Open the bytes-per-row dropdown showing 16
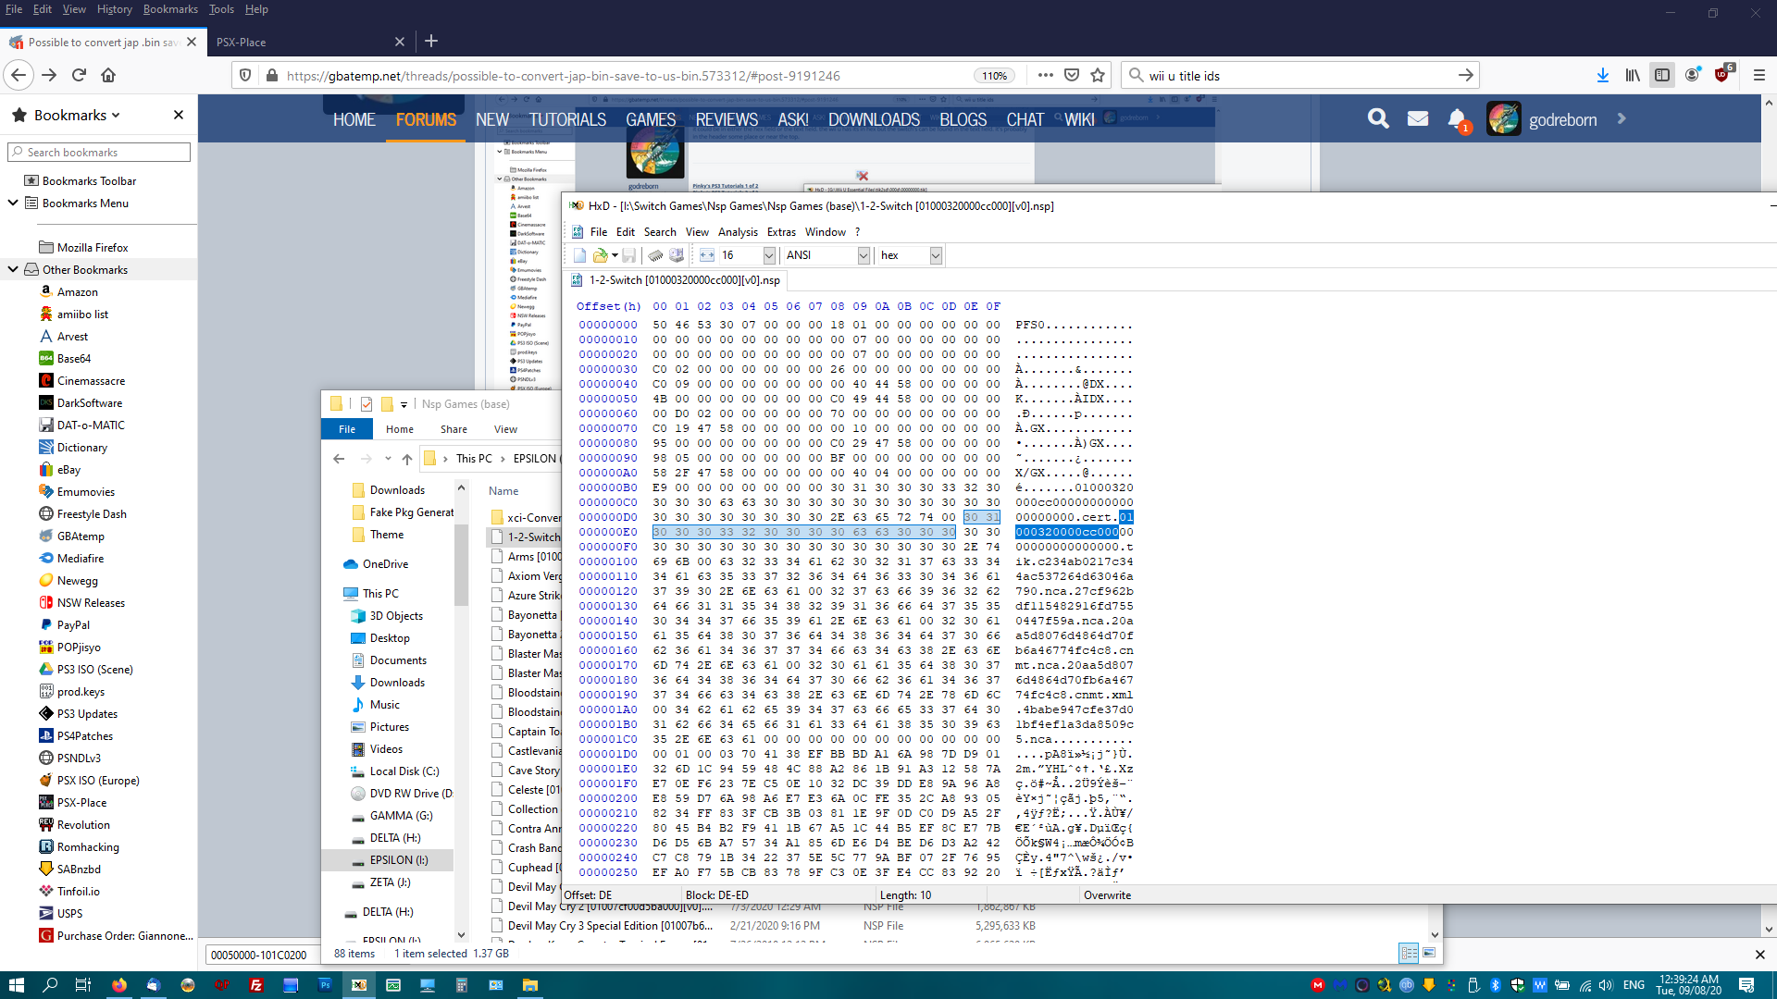Image resolution: width=1777 pixels, height=999 pixels. (x=769, y=255)
